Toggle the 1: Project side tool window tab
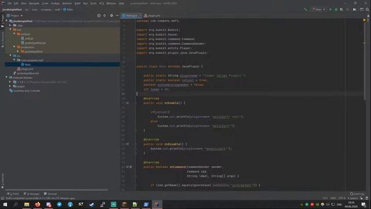The image size is (371, 209). click(2, 21)
